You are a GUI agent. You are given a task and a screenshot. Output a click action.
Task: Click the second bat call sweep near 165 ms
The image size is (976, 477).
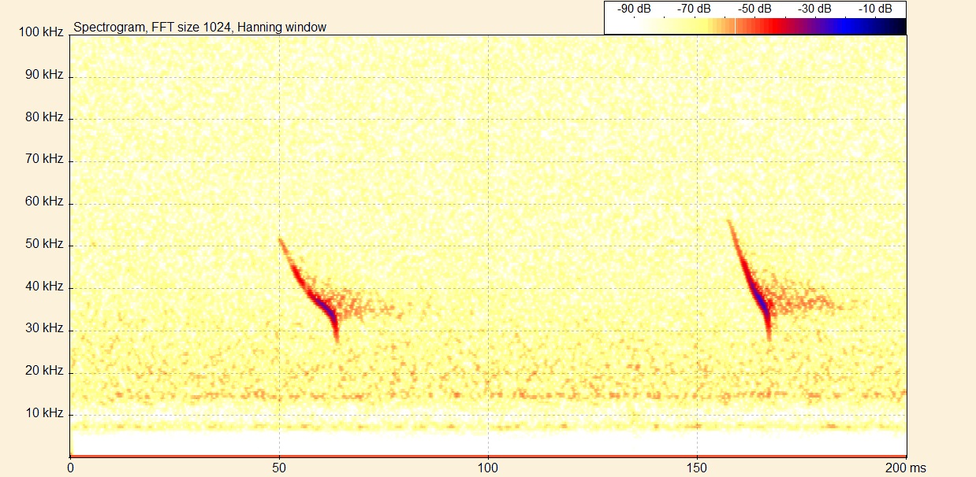[x=750, y=280]
